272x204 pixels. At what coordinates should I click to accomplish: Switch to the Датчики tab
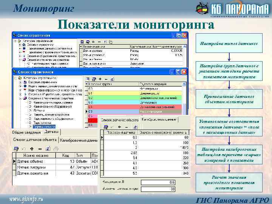click(x=51, y=132)
